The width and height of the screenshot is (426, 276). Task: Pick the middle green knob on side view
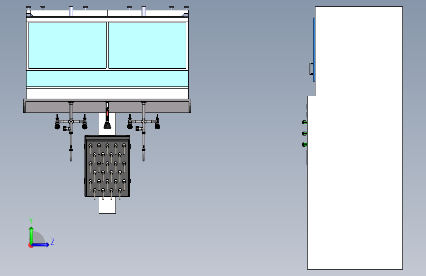tap(305, 134)
